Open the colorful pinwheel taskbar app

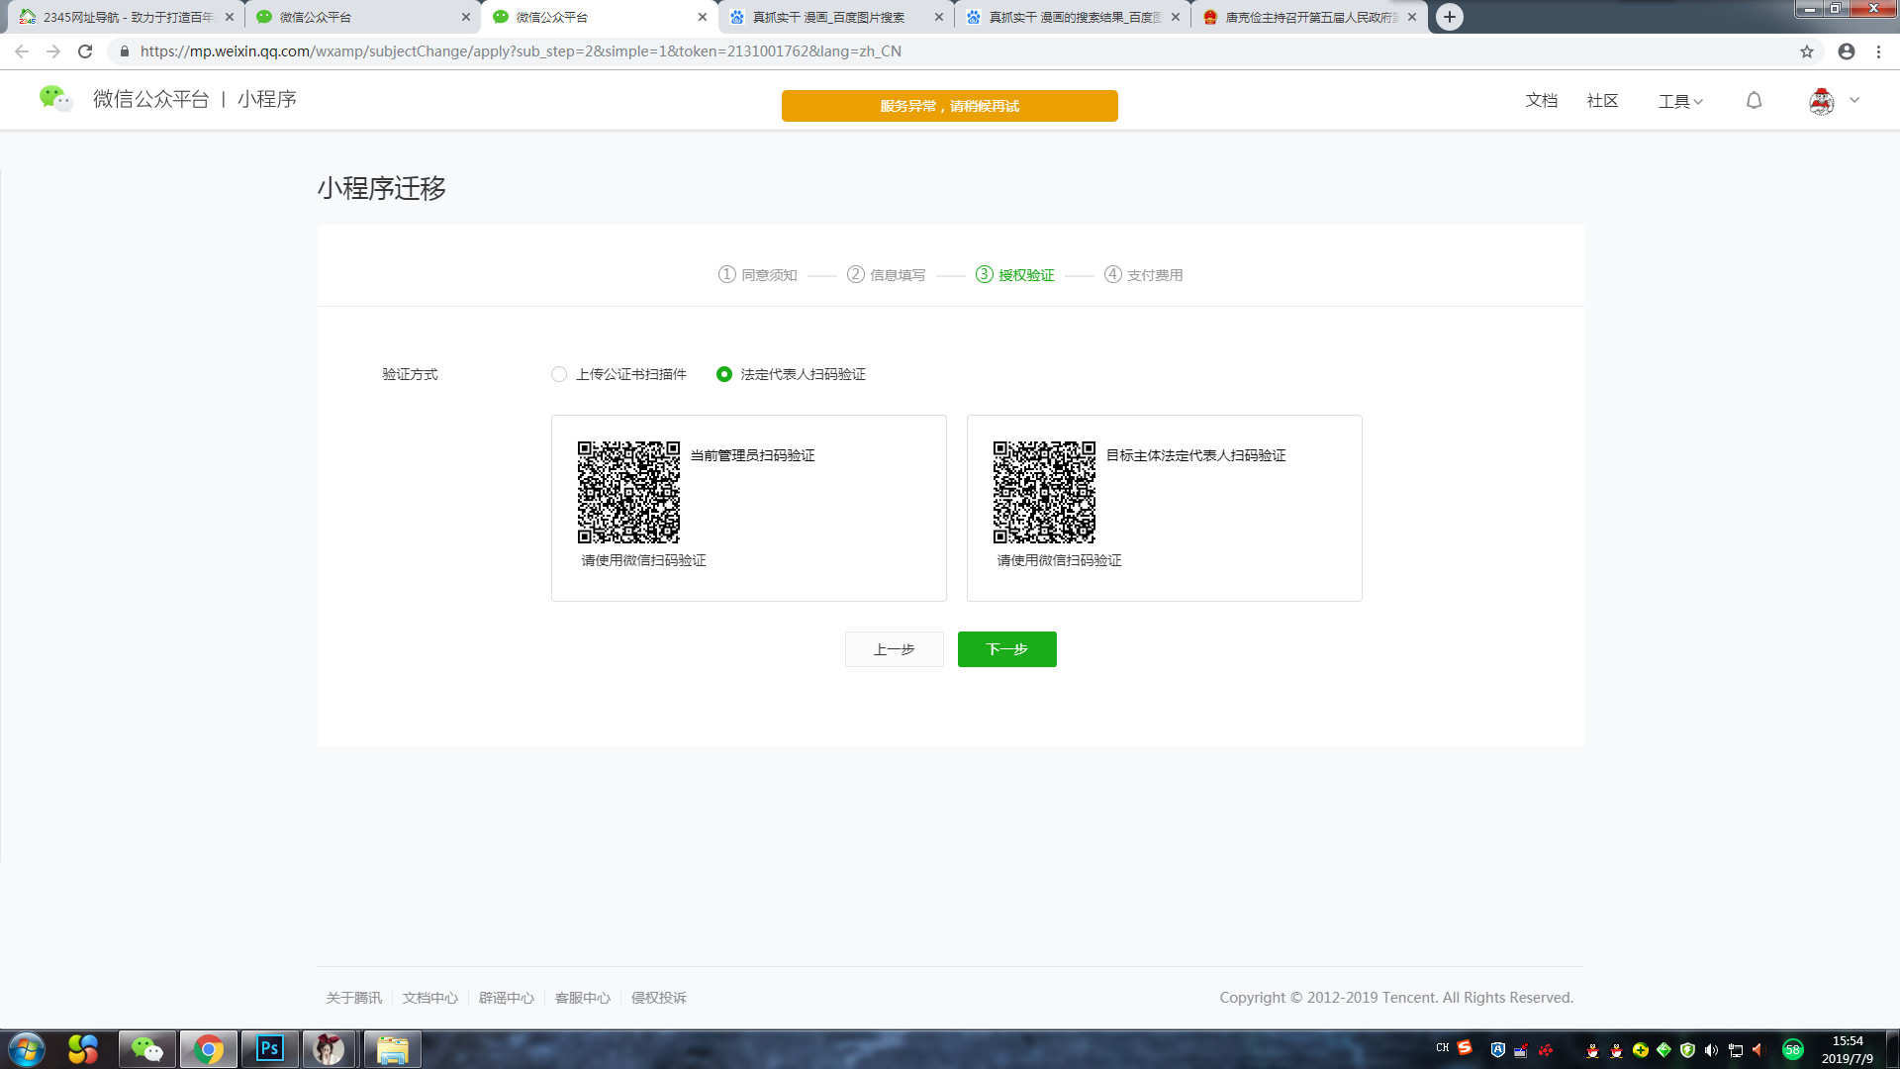pyautogui.click(x=83, y=1049)
